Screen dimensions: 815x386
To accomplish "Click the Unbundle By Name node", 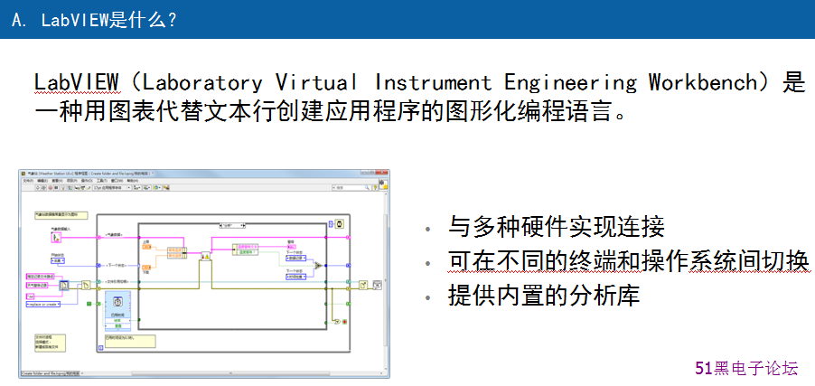I will [x=246, y=249].
